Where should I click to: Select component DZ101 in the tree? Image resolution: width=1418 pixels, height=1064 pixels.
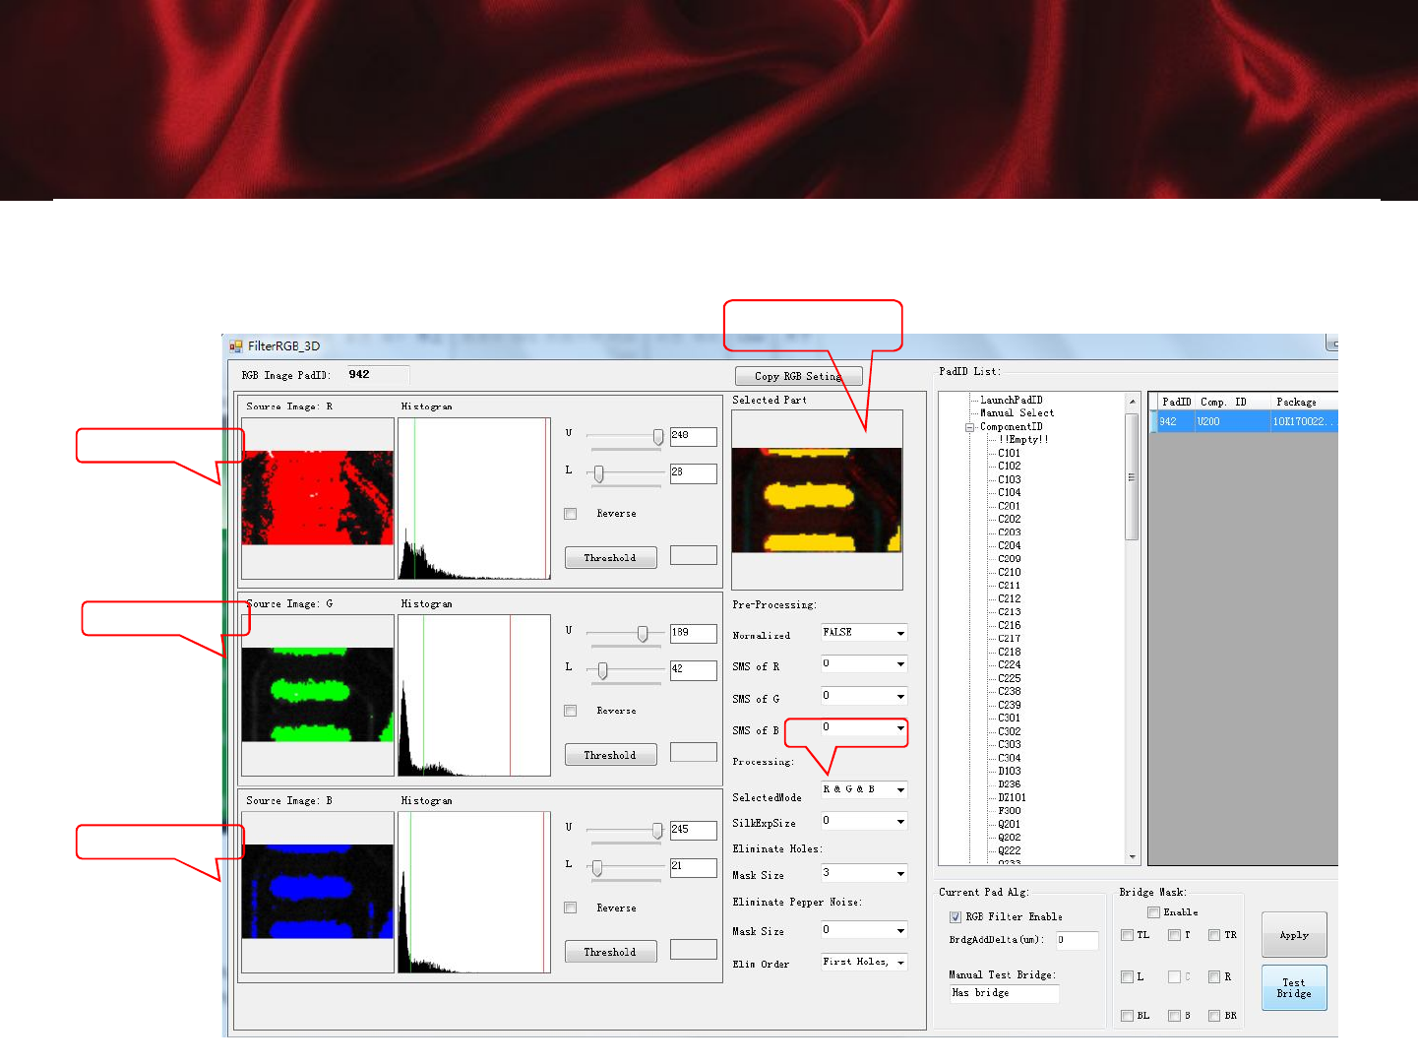[x=1012, y=798]
